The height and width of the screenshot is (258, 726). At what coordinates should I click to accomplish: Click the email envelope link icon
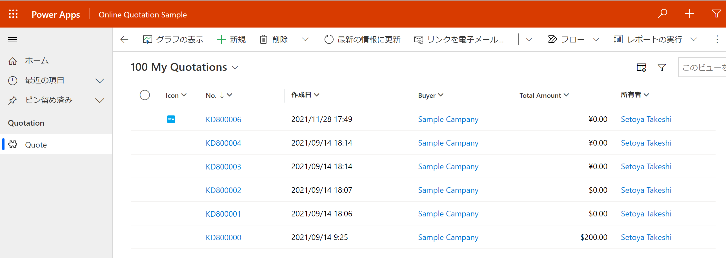(x=419, y=40)
